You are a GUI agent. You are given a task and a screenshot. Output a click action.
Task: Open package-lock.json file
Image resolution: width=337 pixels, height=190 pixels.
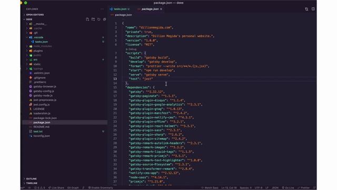[x=45, y=118]
